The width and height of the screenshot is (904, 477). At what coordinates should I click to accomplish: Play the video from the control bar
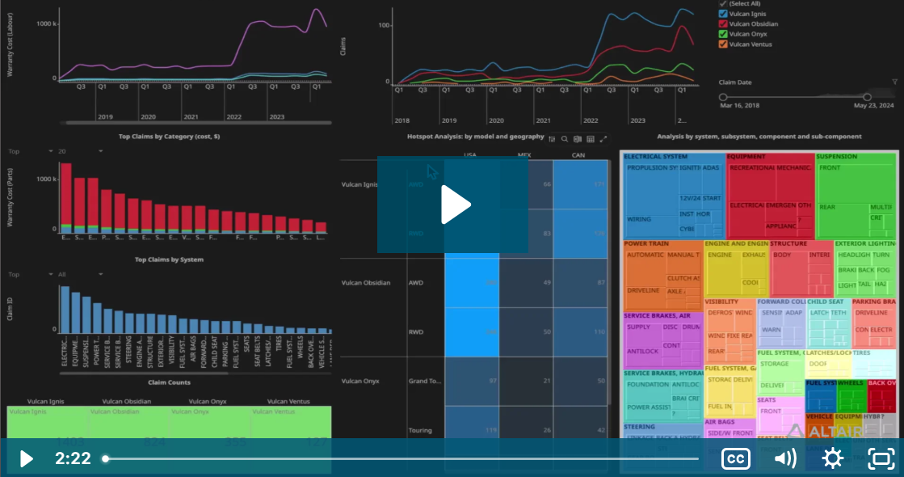coord(26,458)
